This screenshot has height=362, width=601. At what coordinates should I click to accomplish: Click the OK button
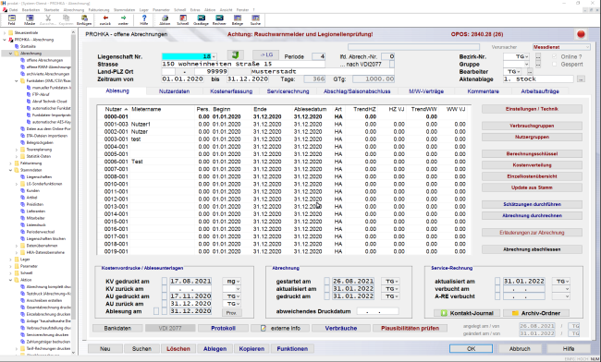coord(472,348)
